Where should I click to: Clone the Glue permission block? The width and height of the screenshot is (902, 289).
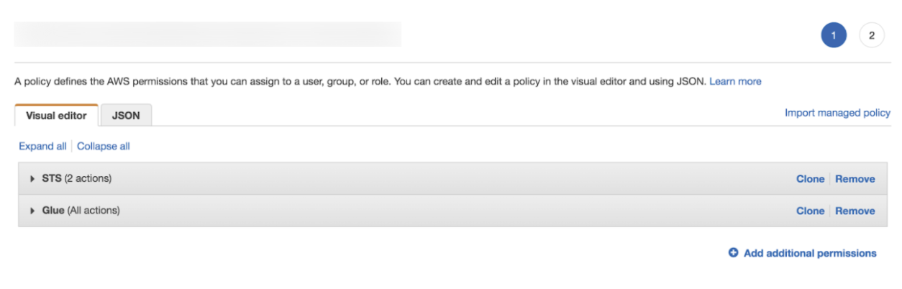point(810,211)
